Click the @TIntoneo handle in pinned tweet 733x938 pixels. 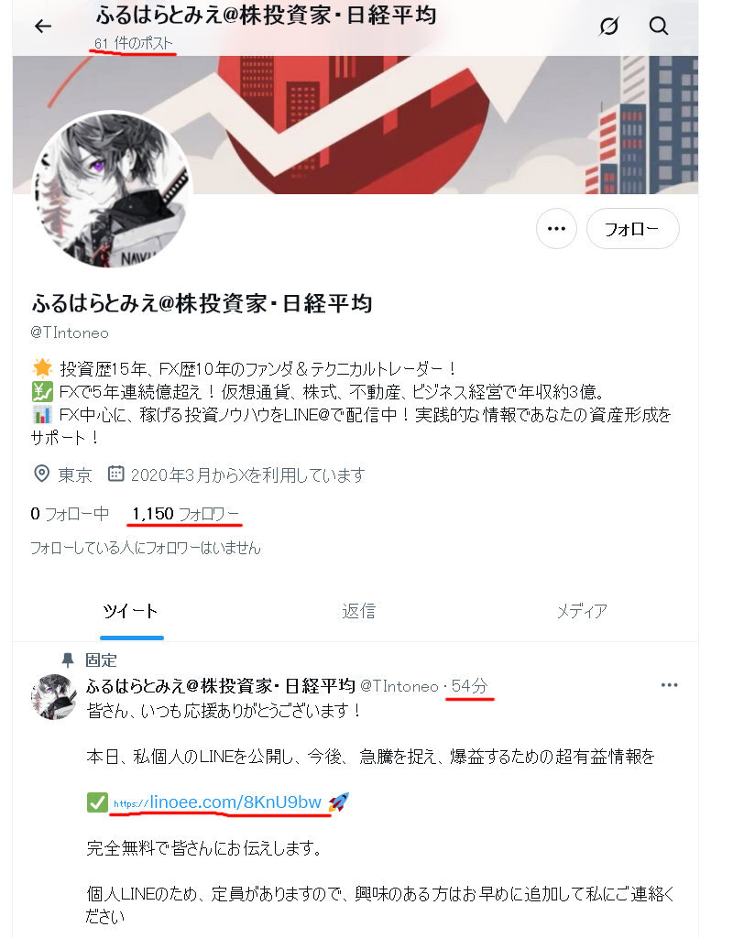coord(399,686)
